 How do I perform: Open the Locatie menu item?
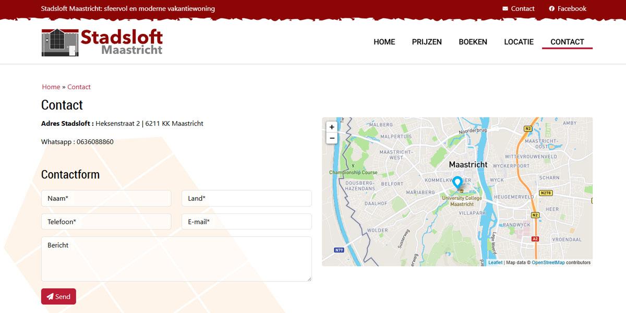tap(519, 42)
